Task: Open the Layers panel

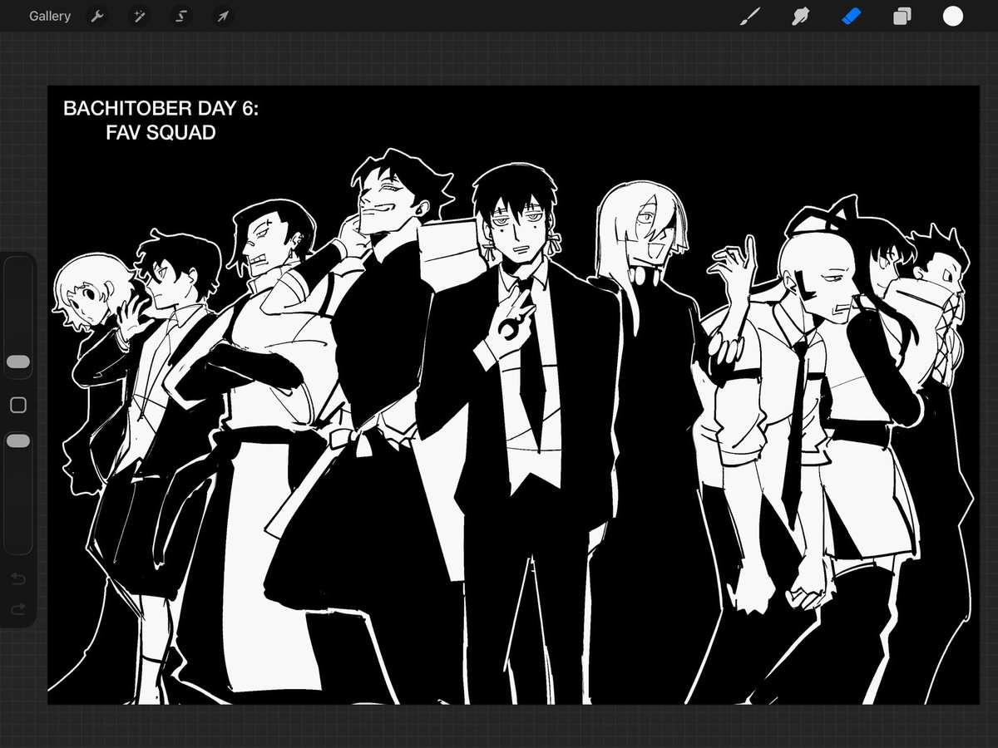Action: [902, 16]
